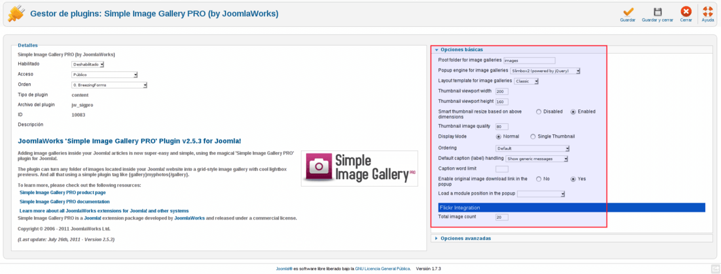Click the Detalles fieldset legend

(x=28, y=45)
